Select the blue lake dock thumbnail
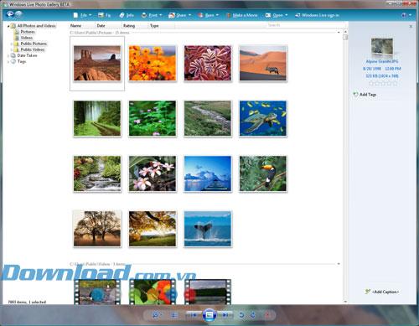This screenshot has height=326, width=419. tap(208, 173)
